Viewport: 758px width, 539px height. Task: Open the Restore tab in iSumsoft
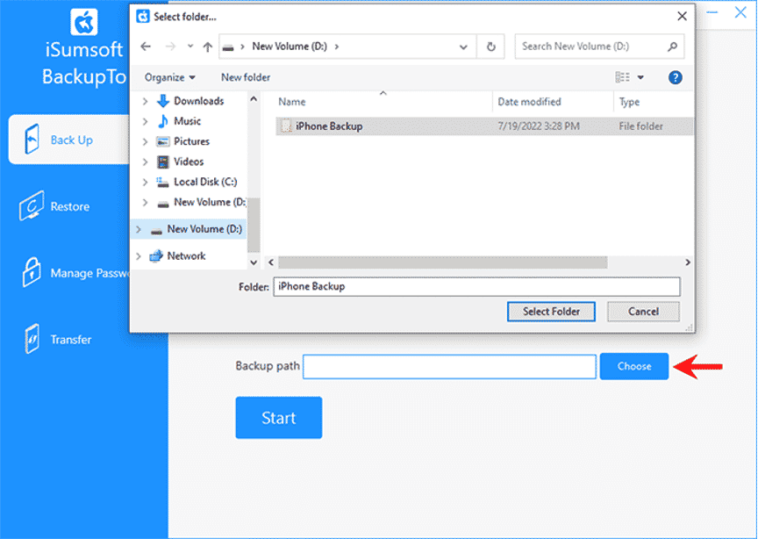69,206
